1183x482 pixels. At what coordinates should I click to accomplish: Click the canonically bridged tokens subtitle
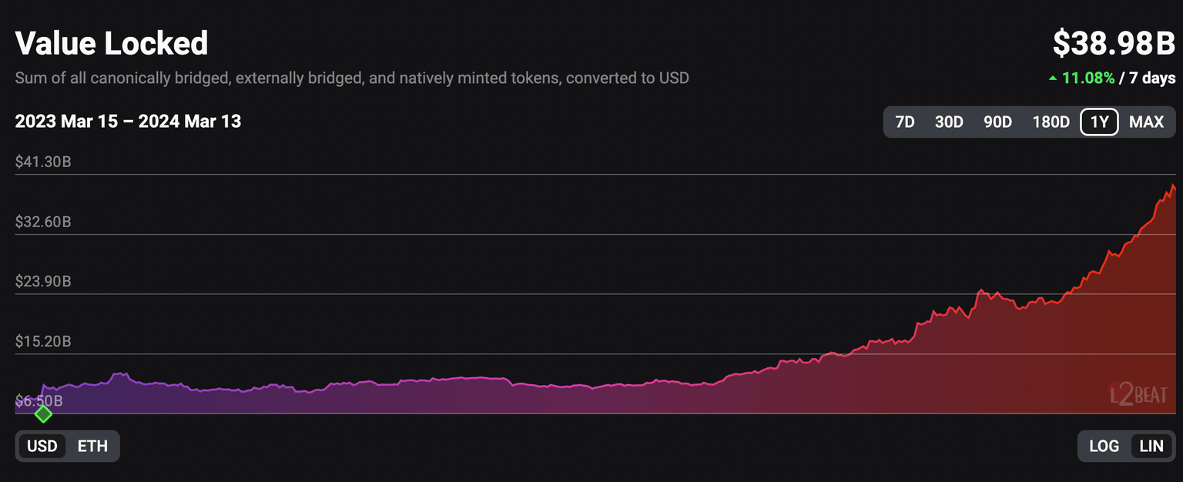351,77
